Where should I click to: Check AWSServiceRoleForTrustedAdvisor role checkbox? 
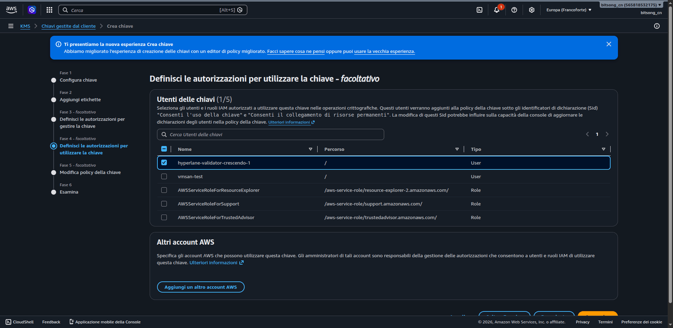tap(164, 217)
